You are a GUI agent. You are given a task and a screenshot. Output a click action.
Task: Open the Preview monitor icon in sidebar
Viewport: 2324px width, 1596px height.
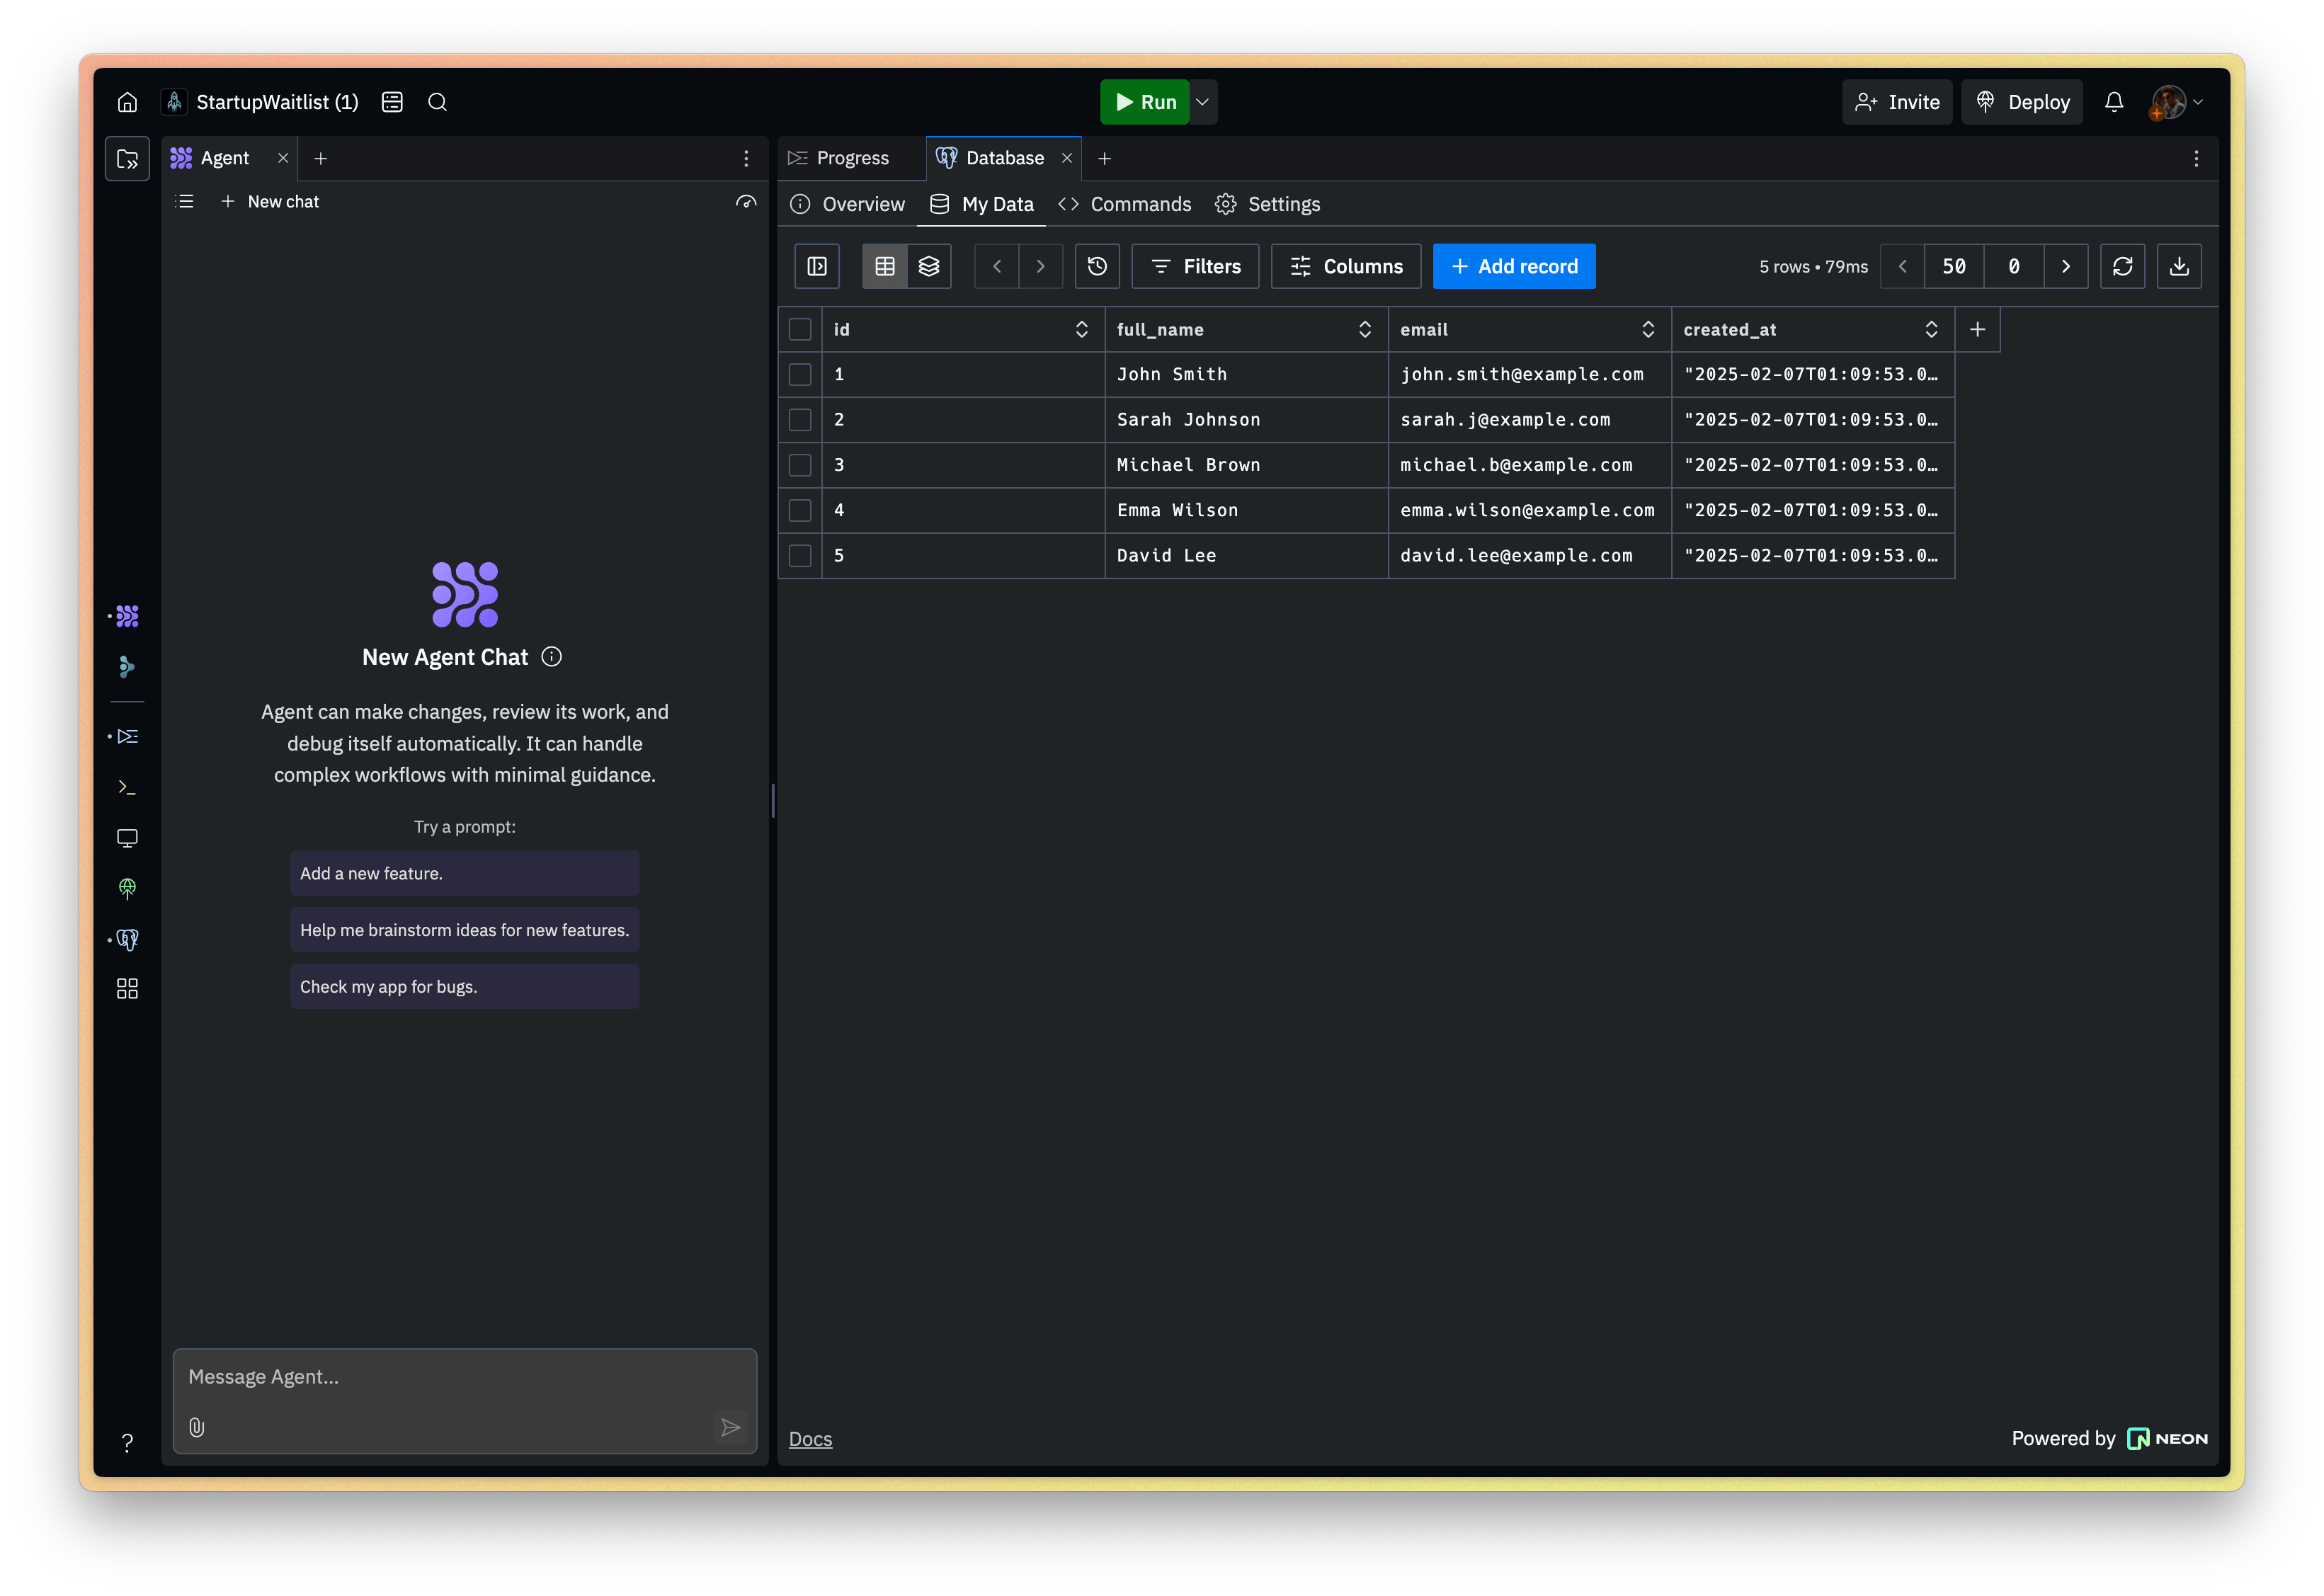(x=127, y=838)
